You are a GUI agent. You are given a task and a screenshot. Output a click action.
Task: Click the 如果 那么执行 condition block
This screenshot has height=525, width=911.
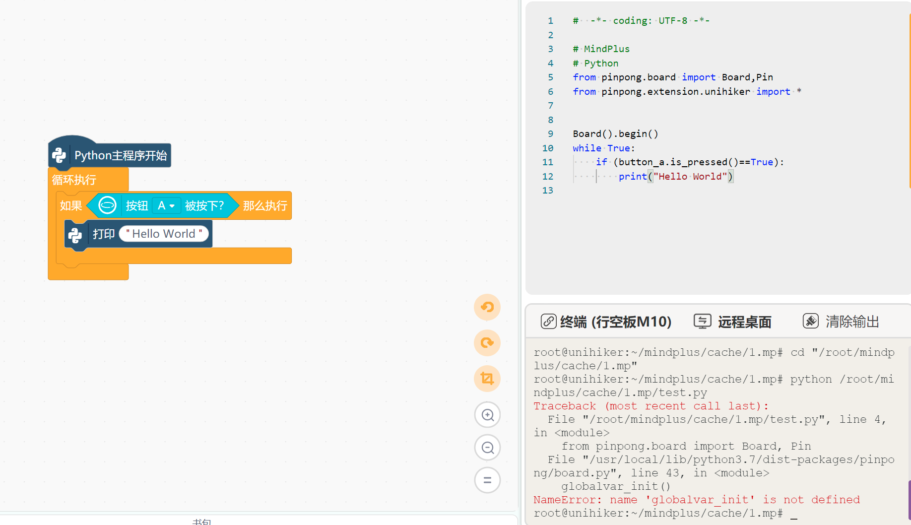click(70, 205)
